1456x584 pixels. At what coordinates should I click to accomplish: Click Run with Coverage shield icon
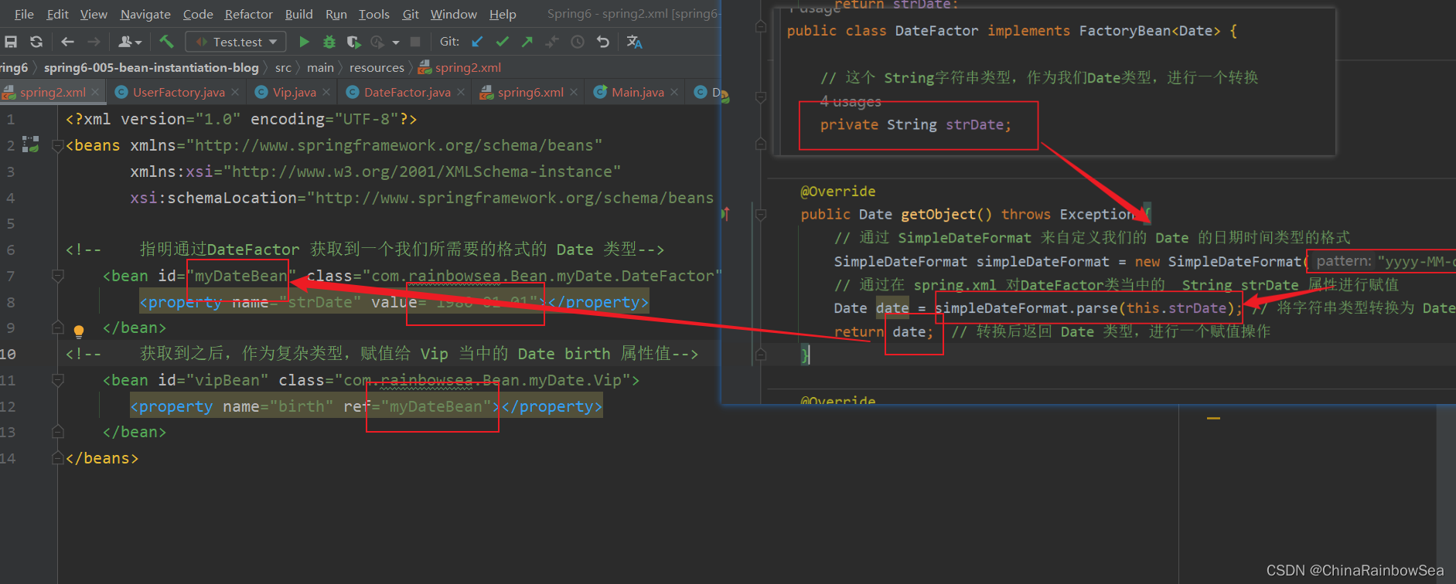coord(353,42)
